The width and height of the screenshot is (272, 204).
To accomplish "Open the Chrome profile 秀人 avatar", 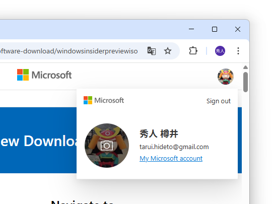I will pyautogui.click(x=220, y=51).
